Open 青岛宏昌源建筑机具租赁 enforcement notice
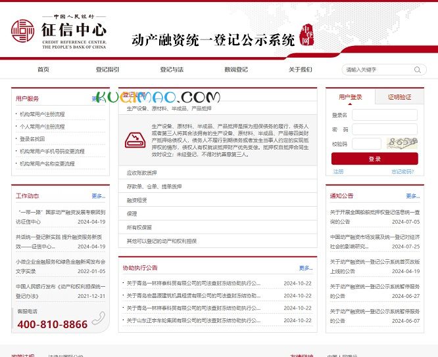This screenshot has height=357, width=438. coord(193,296)
